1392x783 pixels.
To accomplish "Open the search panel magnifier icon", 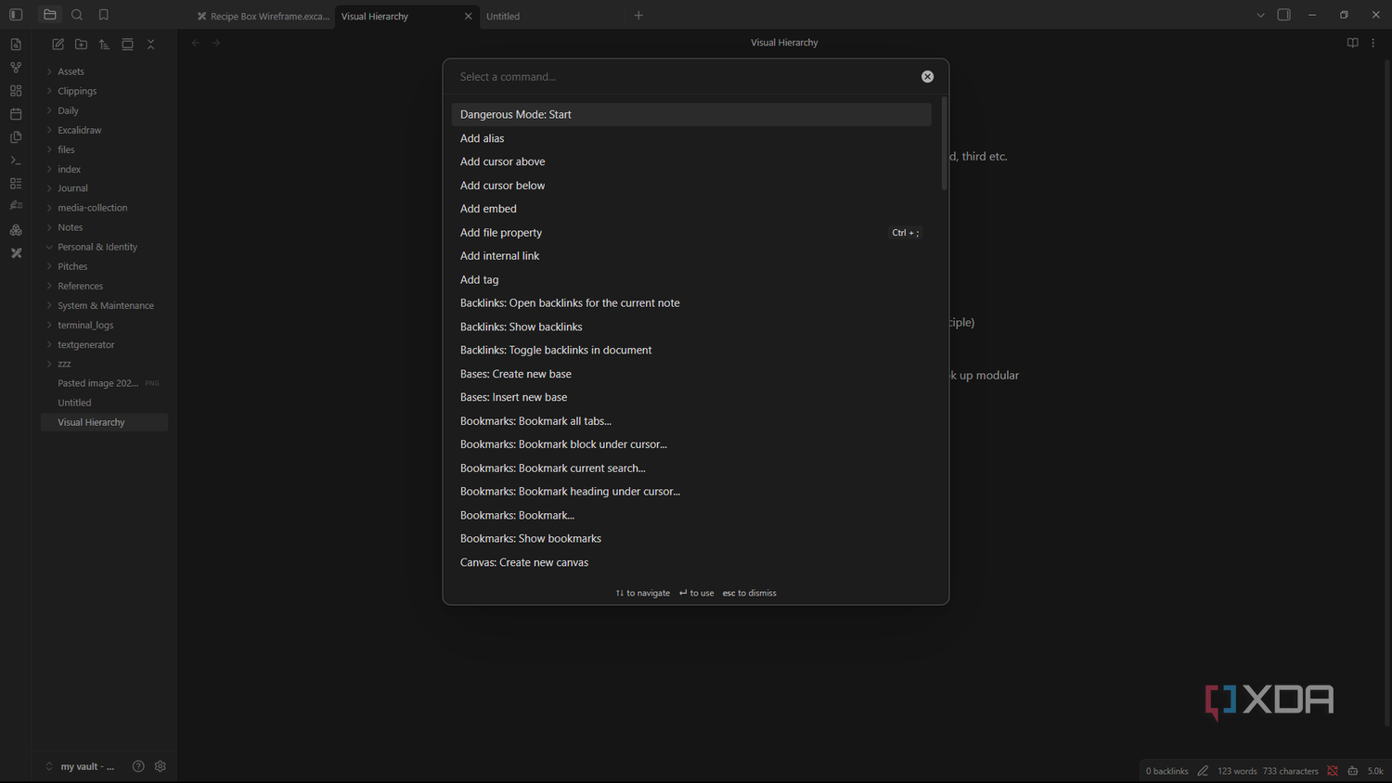I will (77, 15).
